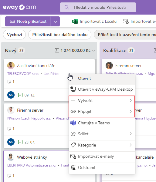The height and width of the screenshot is (182, 156).
Task: Choose Importovat e-maily from the context menu
Action: (102, 156)
